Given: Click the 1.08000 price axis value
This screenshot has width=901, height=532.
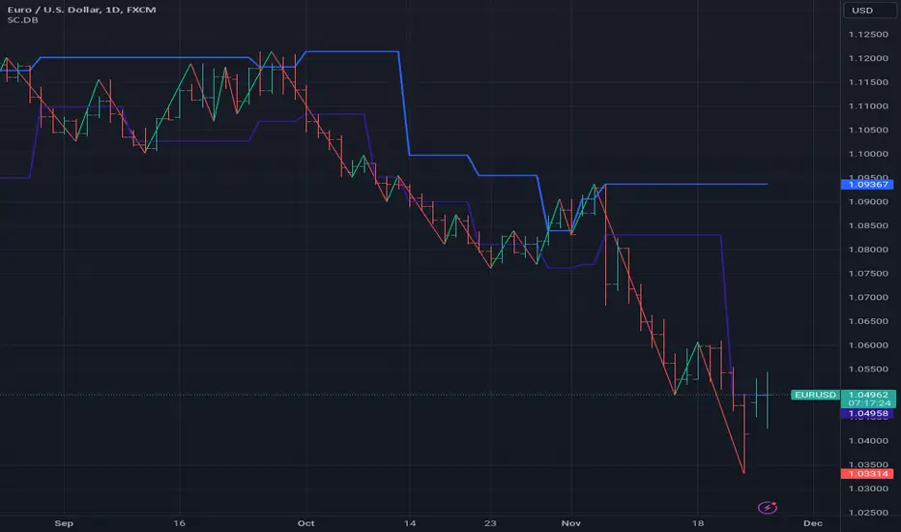Looking at the screenshot, I should tap(868, 250).
